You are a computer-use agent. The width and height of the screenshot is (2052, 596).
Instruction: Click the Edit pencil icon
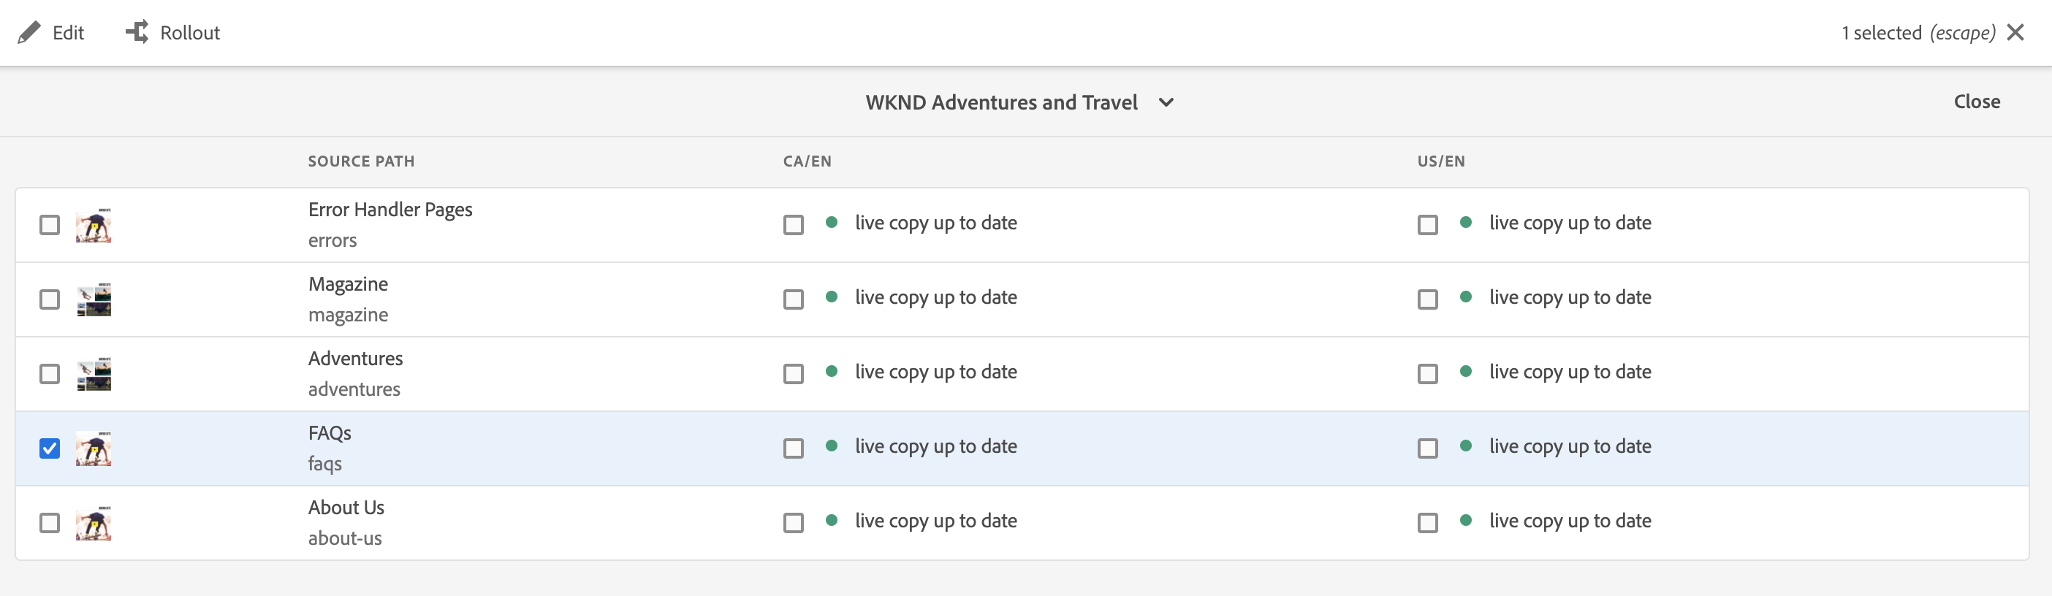pyautogui.click(x=29, y=33)
